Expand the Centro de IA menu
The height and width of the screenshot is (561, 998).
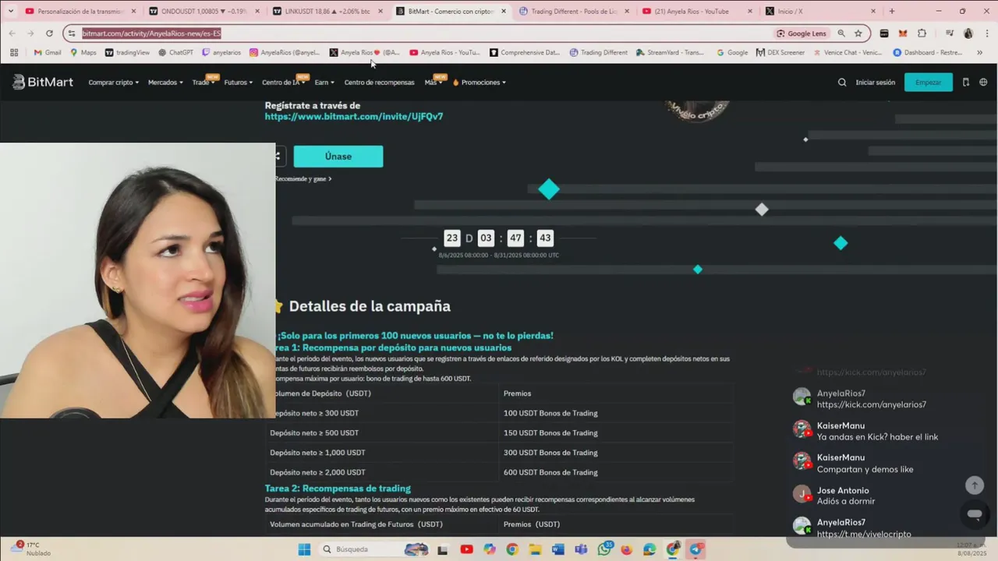pyautogui.click(x=283, y=83)
